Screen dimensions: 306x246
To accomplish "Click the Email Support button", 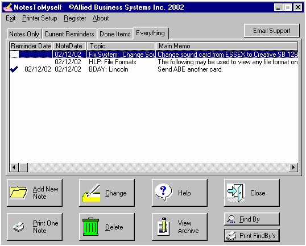I will pyautogui.click(x=272, y=31).
